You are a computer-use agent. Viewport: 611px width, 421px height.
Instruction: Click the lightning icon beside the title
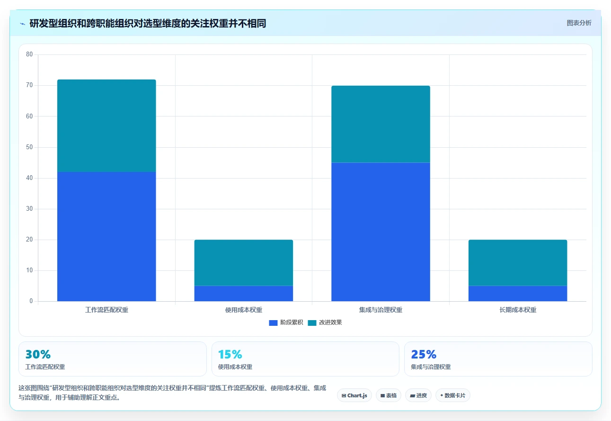(22, 24)
